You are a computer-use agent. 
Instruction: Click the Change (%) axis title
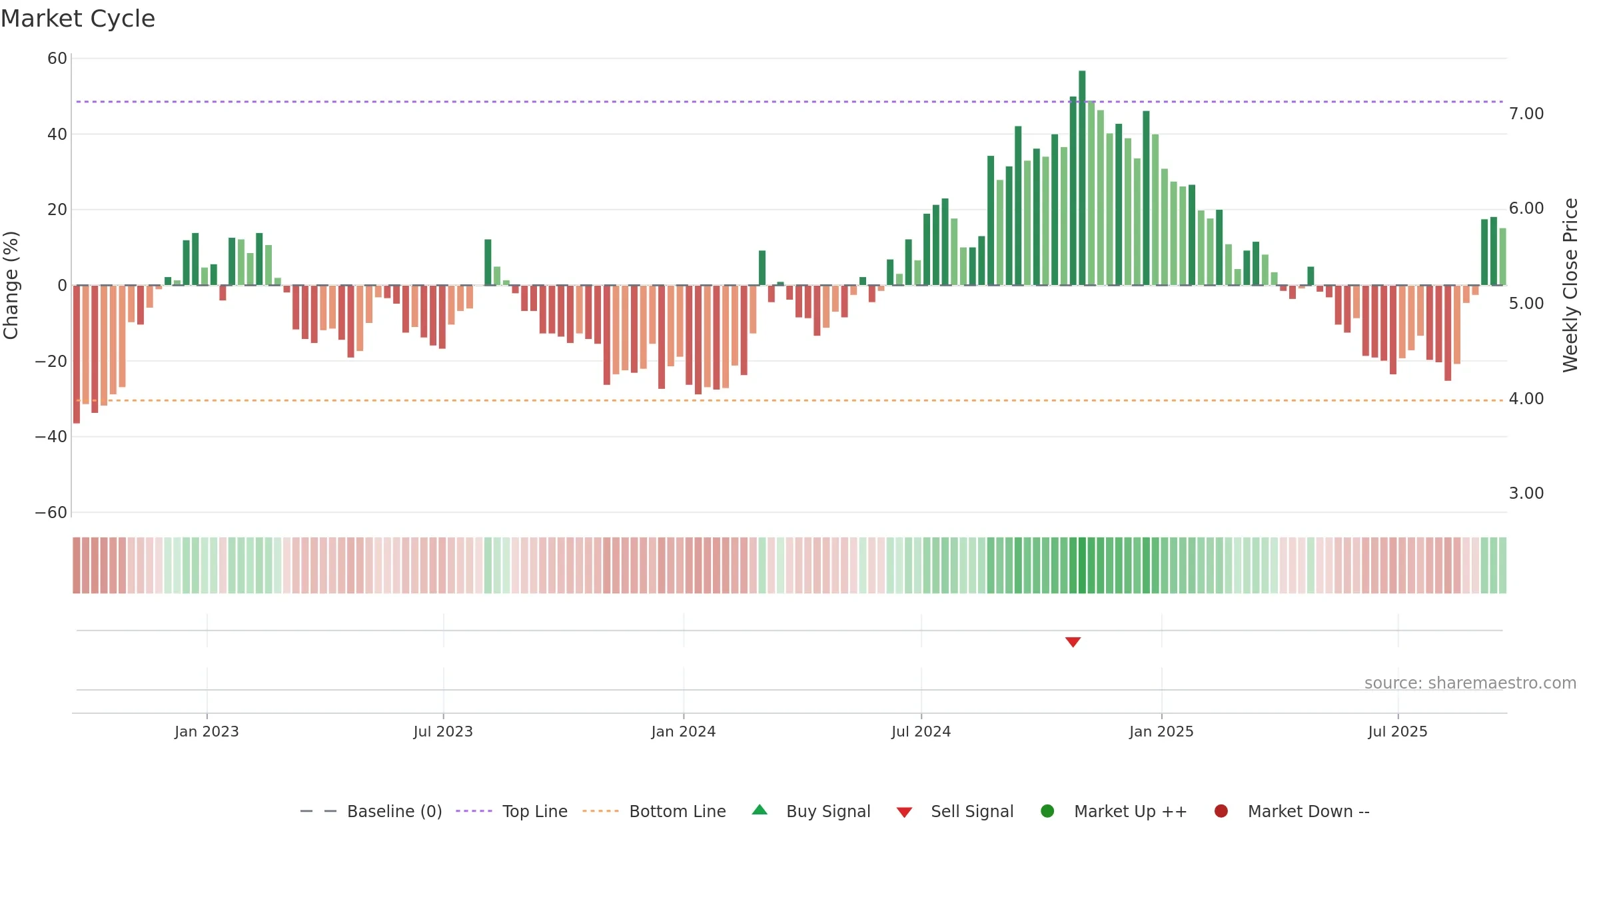(x=11, y=285)
